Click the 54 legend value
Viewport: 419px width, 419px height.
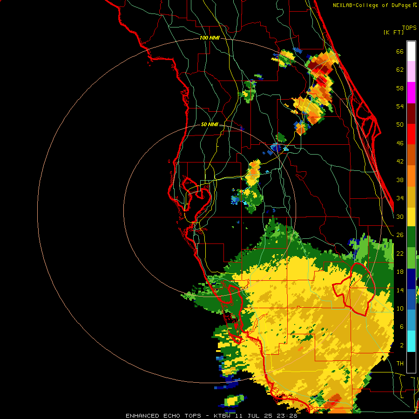tap(400, 106)
